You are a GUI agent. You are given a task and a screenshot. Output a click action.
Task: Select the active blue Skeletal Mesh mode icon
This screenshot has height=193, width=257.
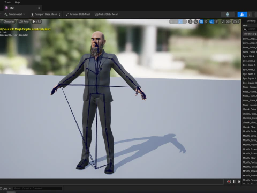242,14
